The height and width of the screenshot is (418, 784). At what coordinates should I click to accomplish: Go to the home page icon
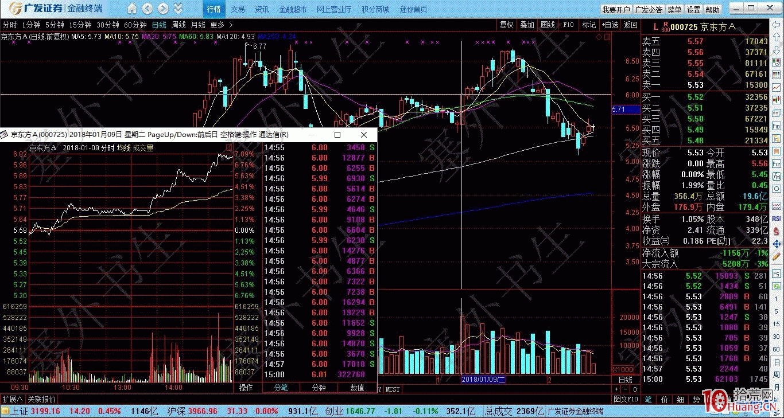[x=132, y=9]
